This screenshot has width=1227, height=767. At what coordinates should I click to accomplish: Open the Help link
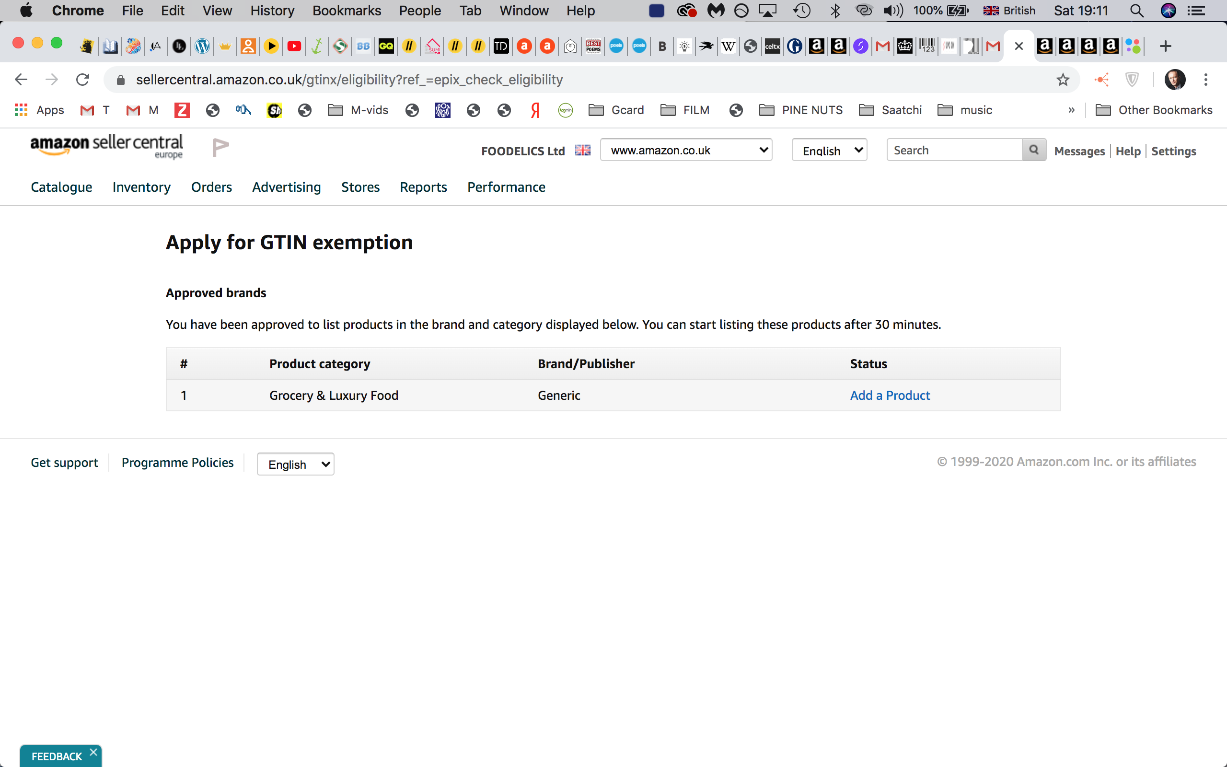point(1128,151)
